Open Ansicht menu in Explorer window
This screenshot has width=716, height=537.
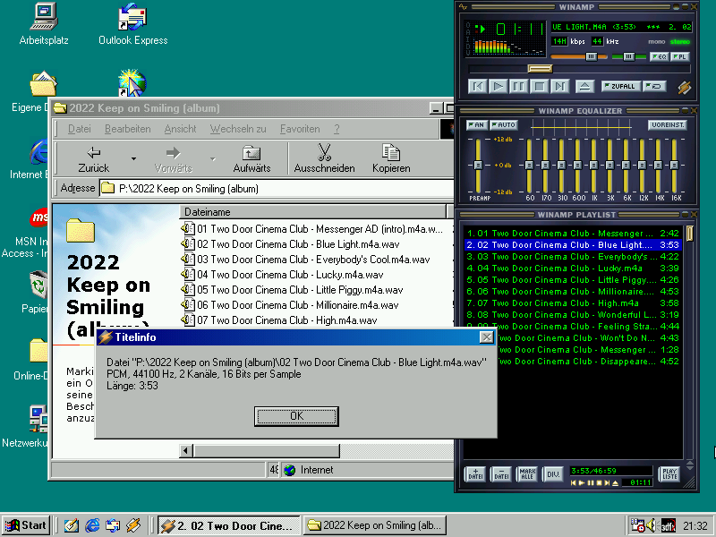pos(180,129)
